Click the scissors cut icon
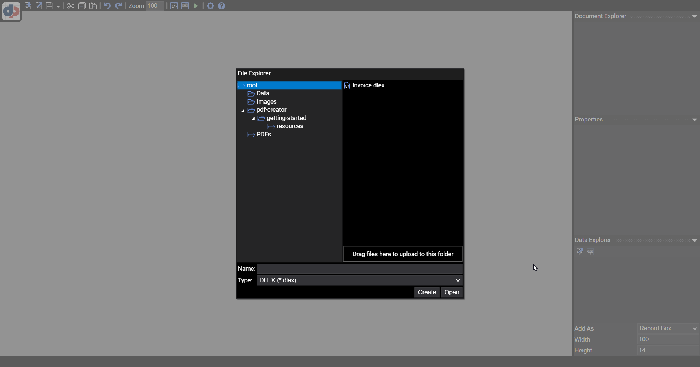 pos(71,6)
